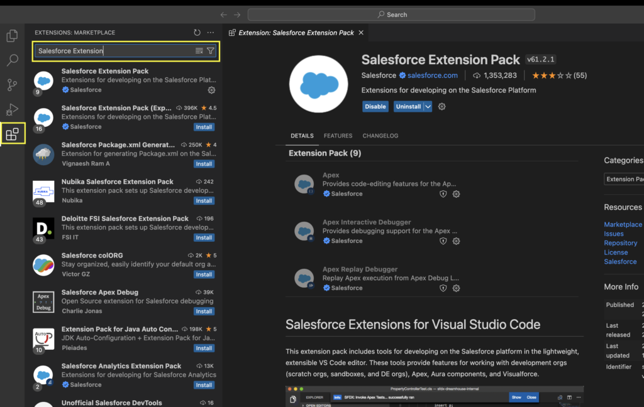
Task: Click the Nubika extension logo thumbnail
Action: point(43,192)
